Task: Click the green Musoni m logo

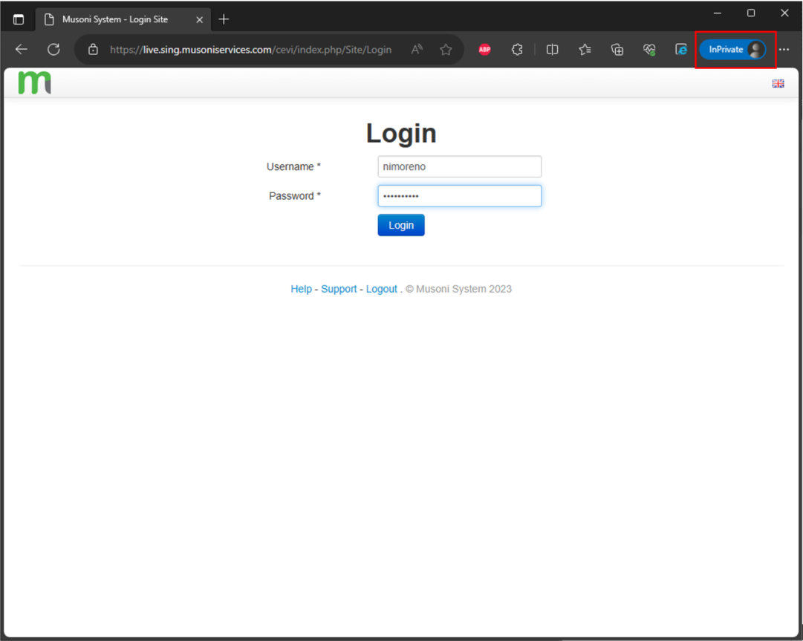Action: (34, 82)
